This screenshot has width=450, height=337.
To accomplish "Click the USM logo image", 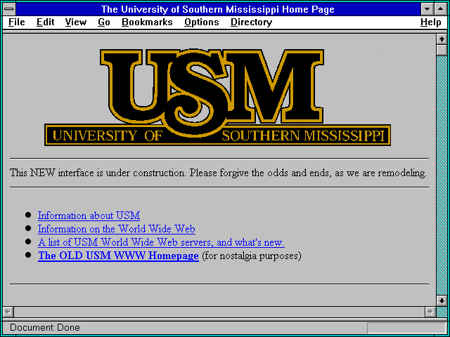I will tap(217, 98).
